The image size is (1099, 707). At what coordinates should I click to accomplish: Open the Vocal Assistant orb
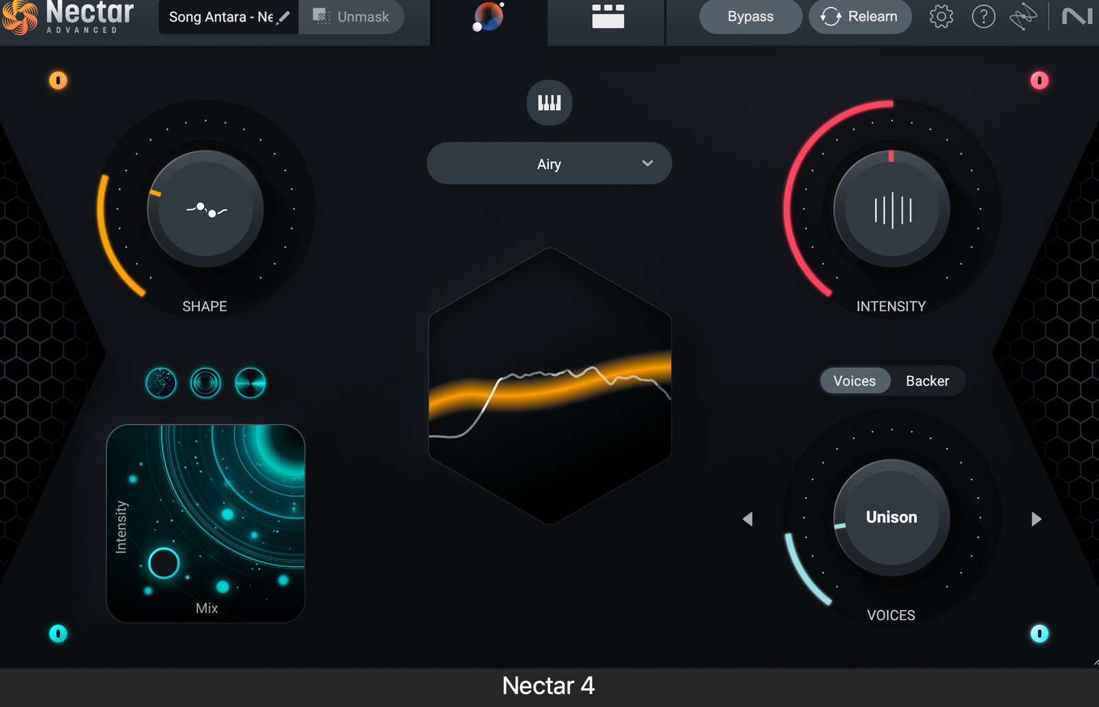coord(488,16)
